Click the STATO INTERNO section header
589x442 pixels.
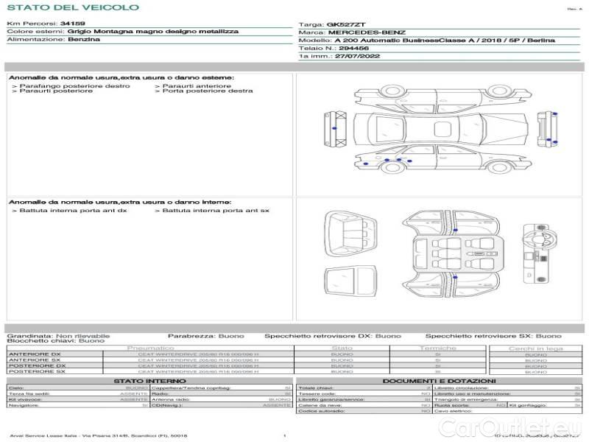(149, 381)
